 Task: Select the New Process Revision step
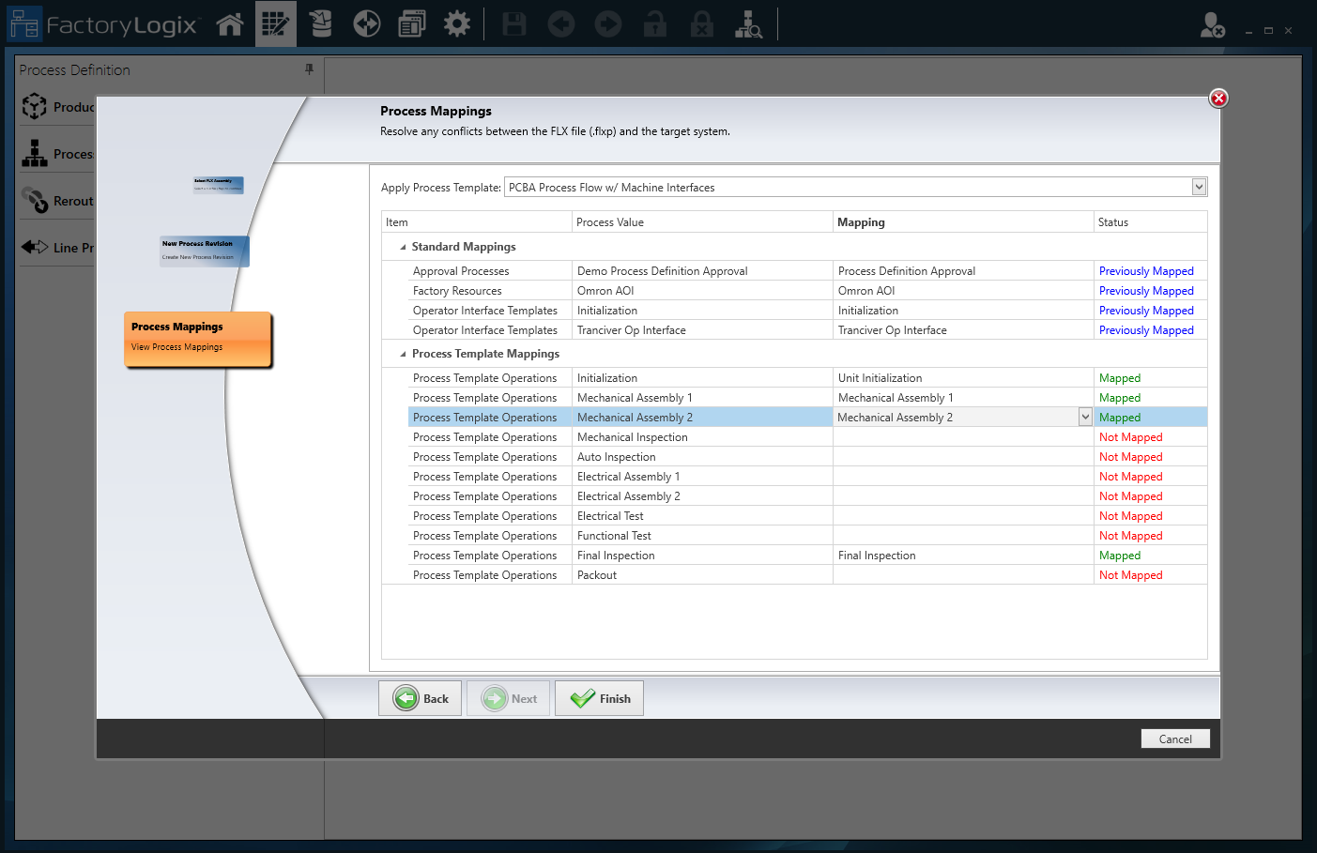(x=204, y=251)
